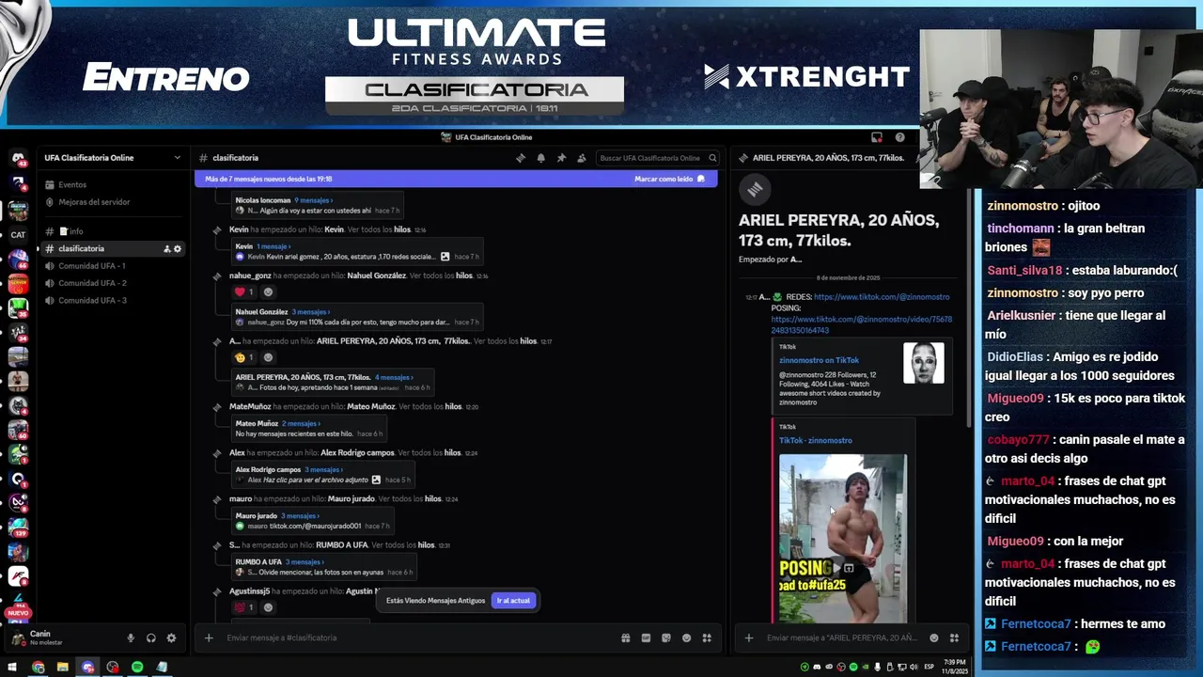
Task: Add attachment plus in clasificatoria message bar
Action: (209, 638)
